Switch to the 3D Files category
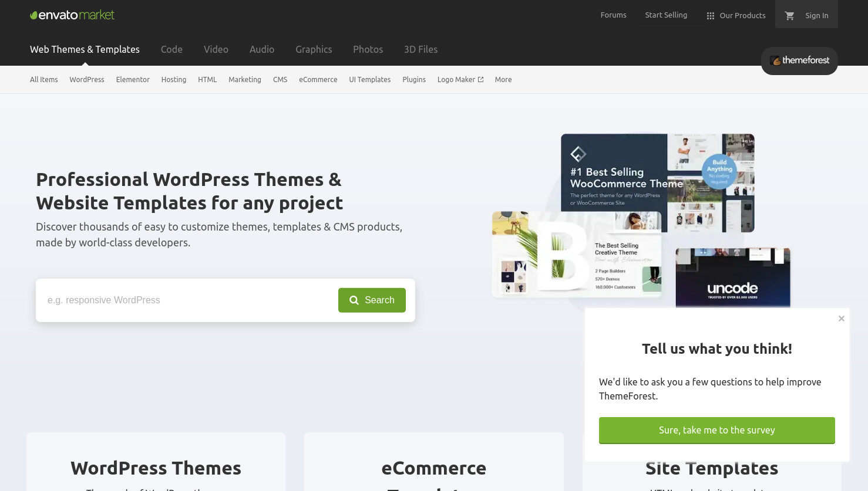Image resolution: width=868 pixels, height=491 pixels. click(x=420, y=49)
